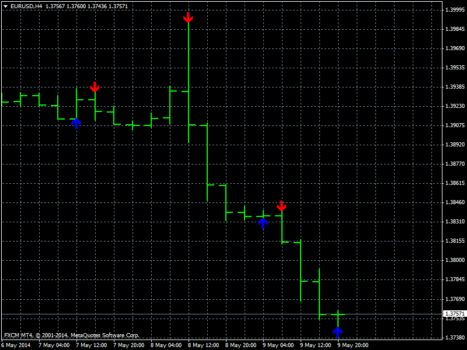Click the 1.38000 price axis label
Viewport: 467px width, 350px height.
(x=455, y=260)
